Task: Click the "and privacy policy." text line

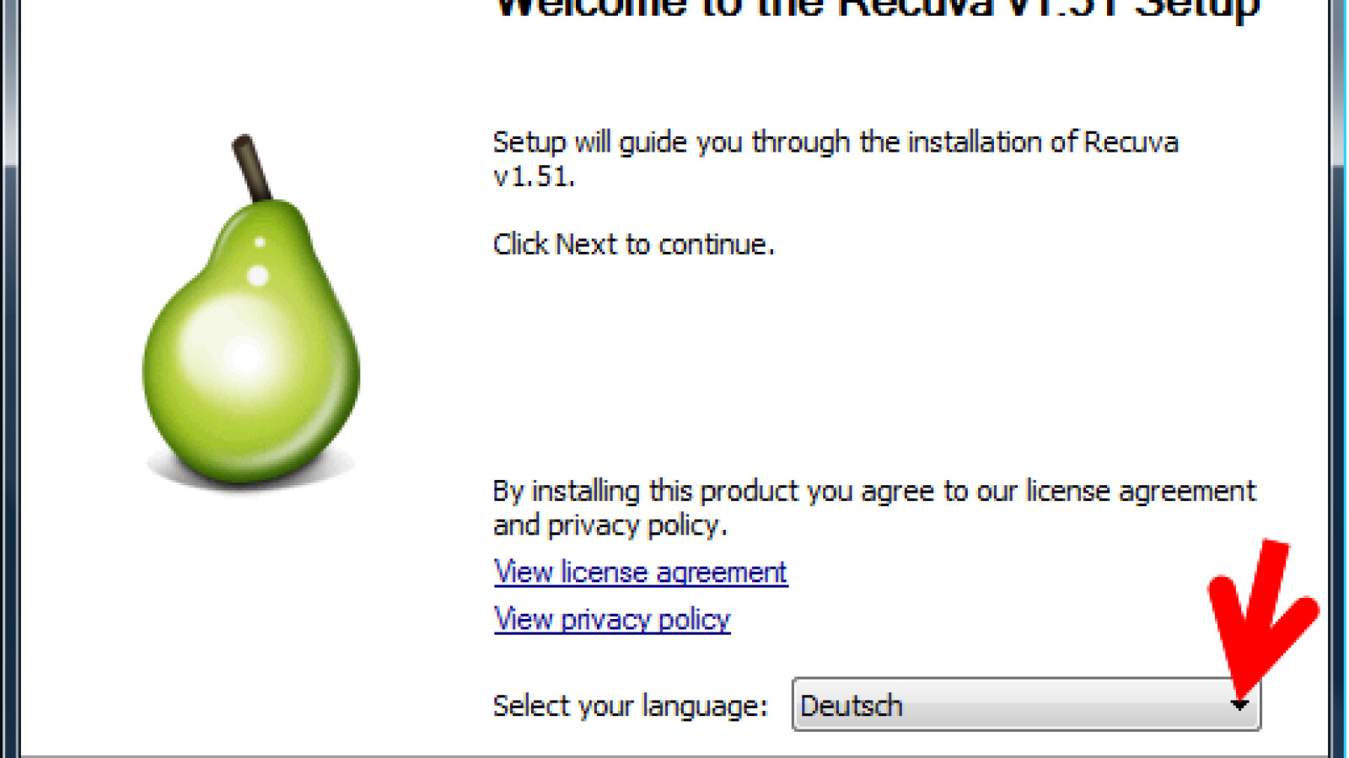Action: [610, 526]
